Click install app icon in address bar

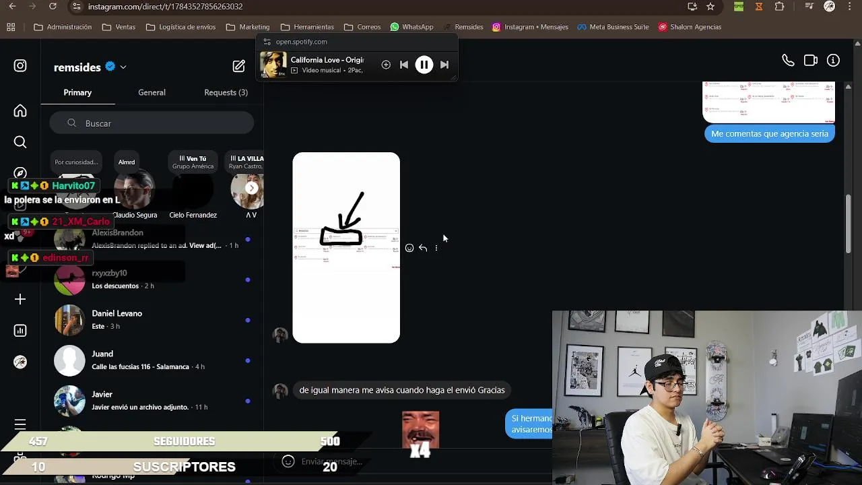point(692,7)
